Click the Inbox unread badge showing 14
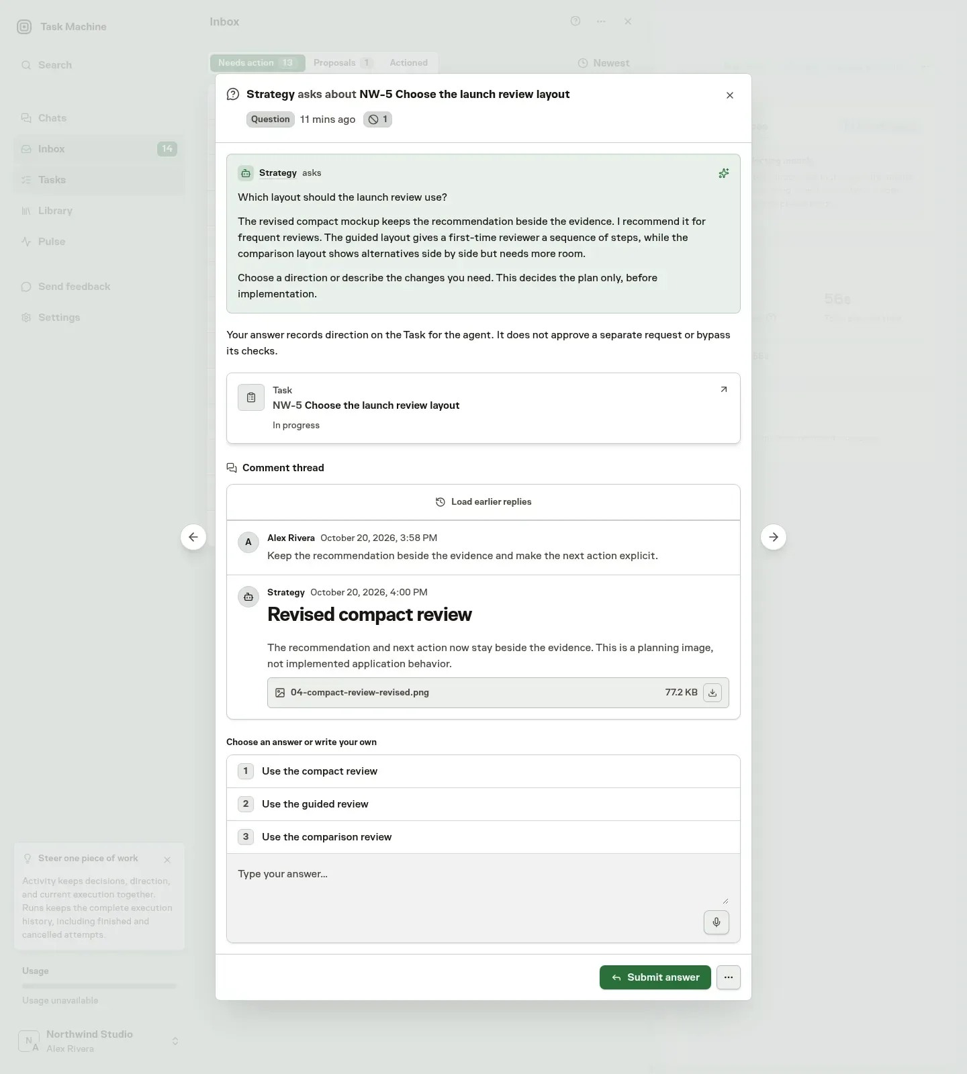Image resolution: width=967 pixels, height=1074 pixels. (x=167, y=149)
